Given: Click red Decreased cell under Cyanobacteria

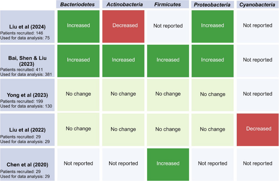Looking at the screenshot, I should [x=257, y=129].
